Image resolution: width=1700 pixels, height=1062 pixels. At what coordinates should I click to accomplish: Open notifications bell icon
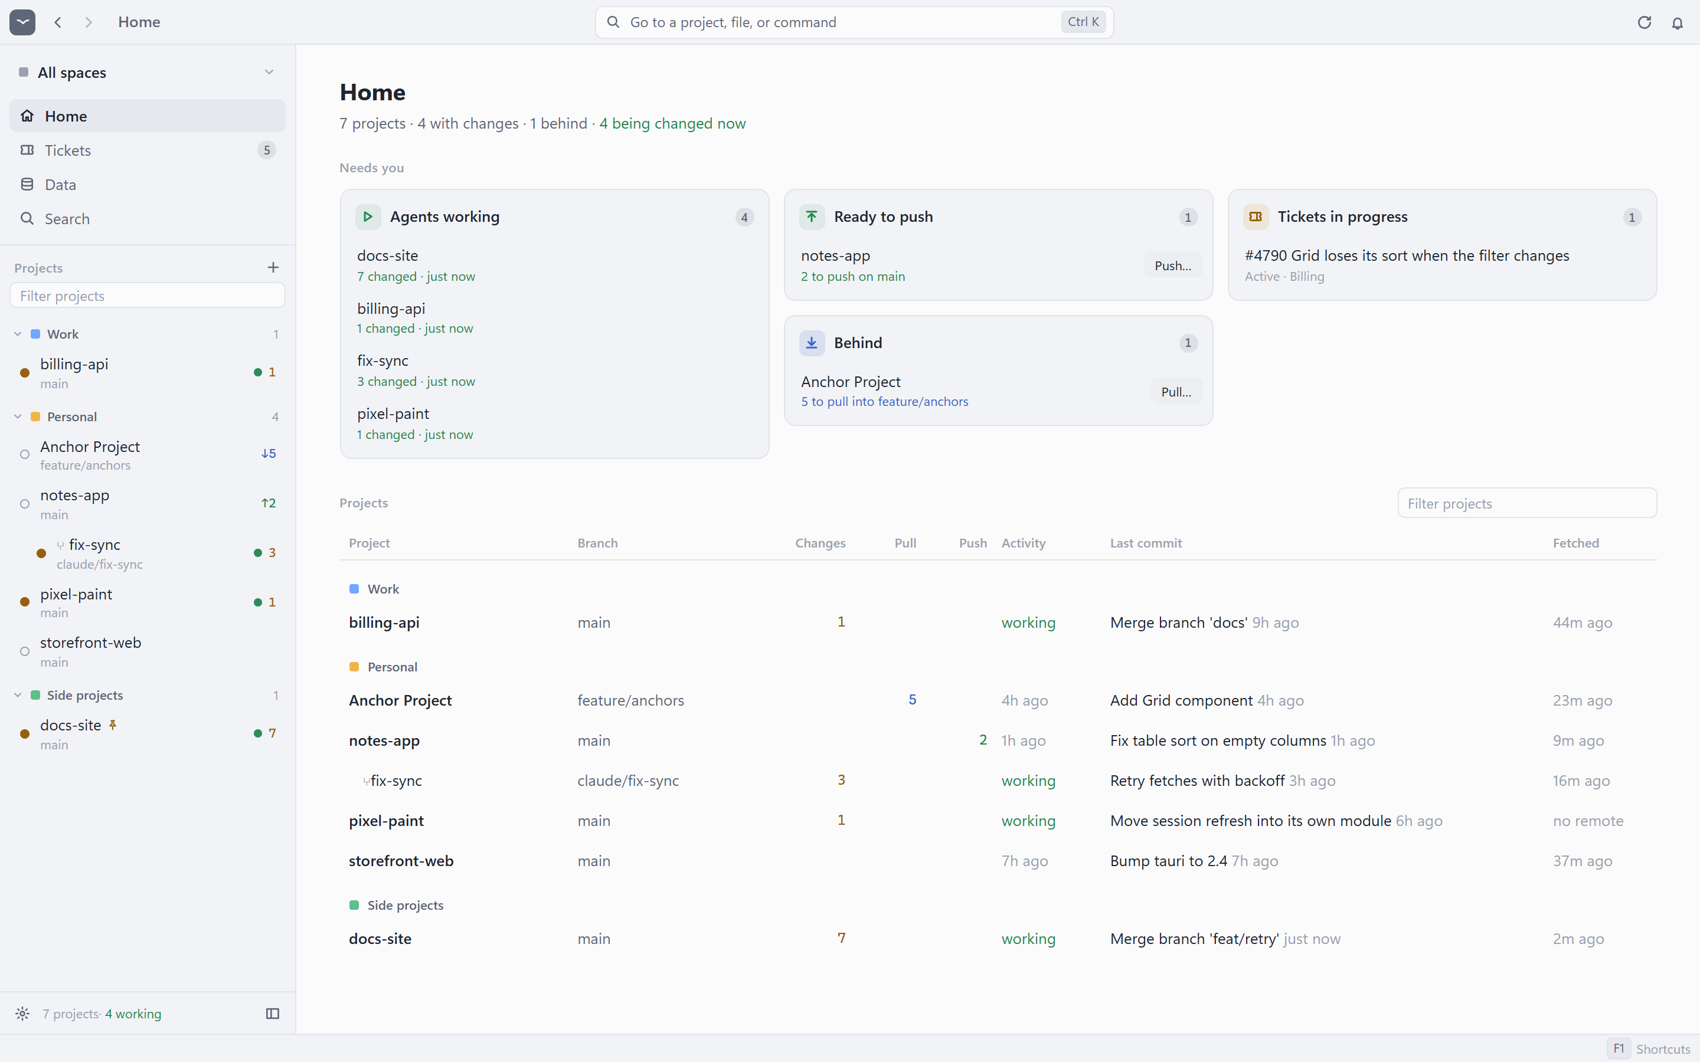(1678, 22)
